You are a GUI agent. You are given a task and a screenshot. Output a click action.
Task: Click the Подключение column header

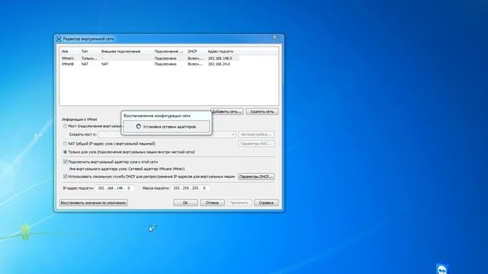tap(169, 51)
